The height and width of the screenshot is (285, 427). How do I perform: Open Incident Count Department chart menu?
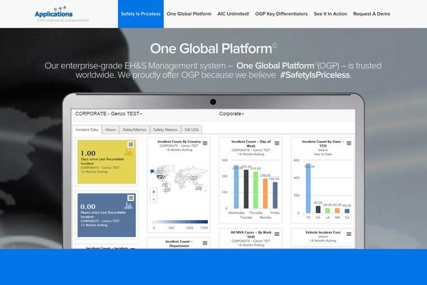205,243
